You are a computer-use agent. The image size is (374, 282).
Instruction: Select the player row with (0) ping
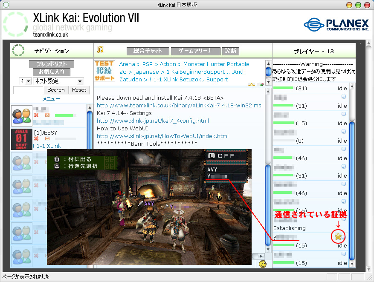pyautogui.click(x=310, y=136)
